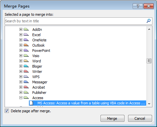Click the search magnifier icon
Screen dimensions: 157x127
pyautogui.click(x=148, y=21)
